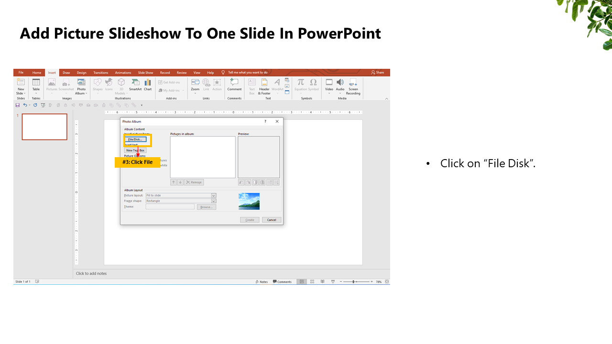Image resolution: width=612 pixels, height=344 pixels.
Task: Click the zoom out minus button
Action: pos(341,282)
